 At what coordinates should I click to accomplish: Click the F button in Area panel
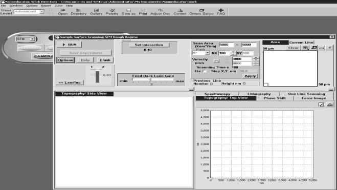click(330, 48)
